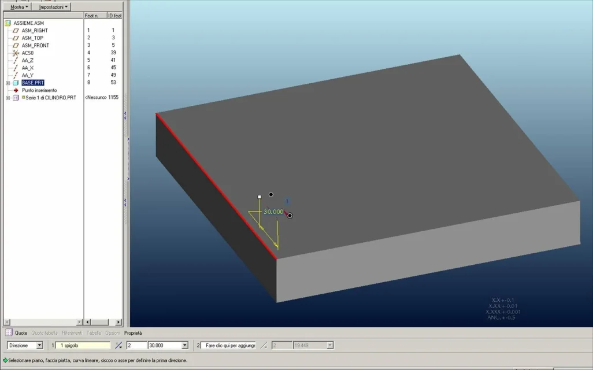Click the ASSIEME.ASM assembly icon
593x370 pixels.
coord(8,23)
